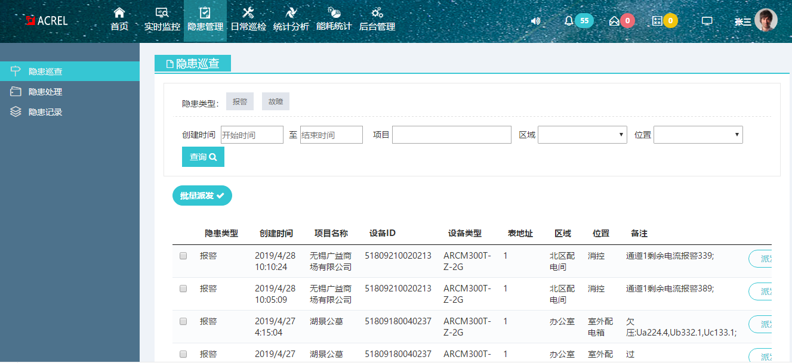Dispatch the 剩余电流报警389 alarm row
This screenshot has width=792, height=363.
click(760, 291)
